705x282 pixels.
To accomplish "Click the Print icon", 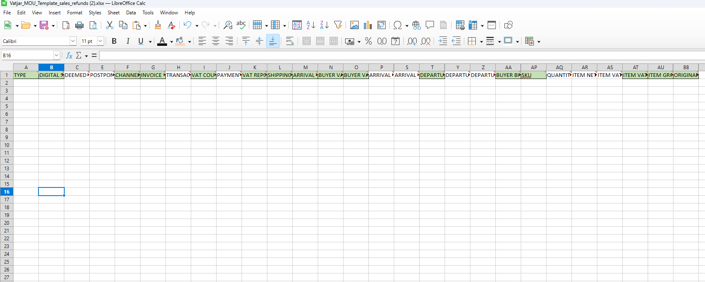I will pyautogui.click(x=79, y=25).
